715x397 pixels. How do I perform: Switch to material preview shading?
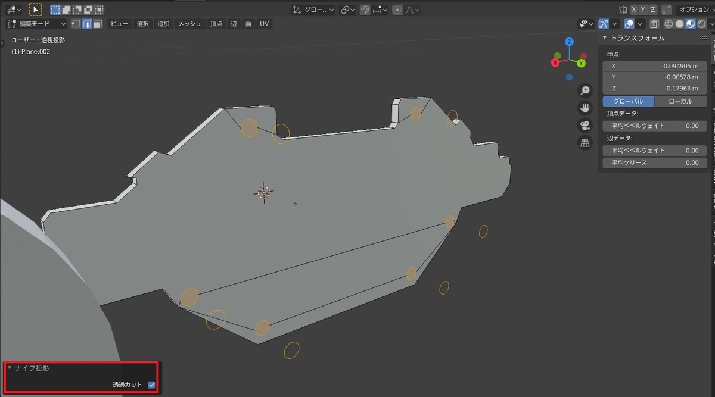690,24
